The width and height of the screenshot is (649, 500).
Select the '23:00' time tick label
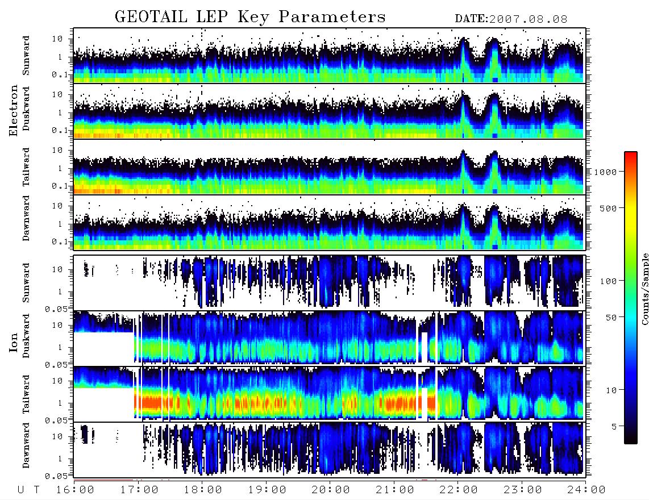[x=523, y=490]
